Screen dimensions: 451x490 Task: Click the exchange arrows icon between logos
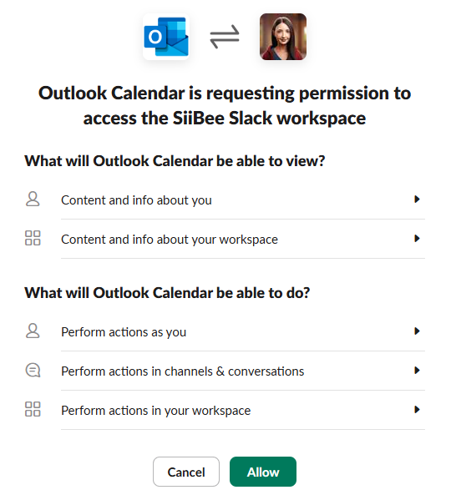pos(225,37)
